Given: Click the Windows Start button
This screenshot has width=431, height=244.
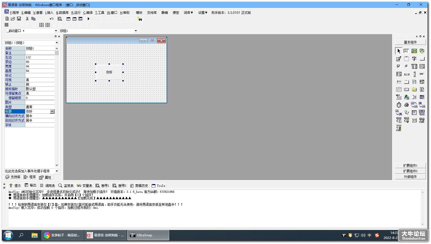Looking at the screenshot, I should [8, 235].
